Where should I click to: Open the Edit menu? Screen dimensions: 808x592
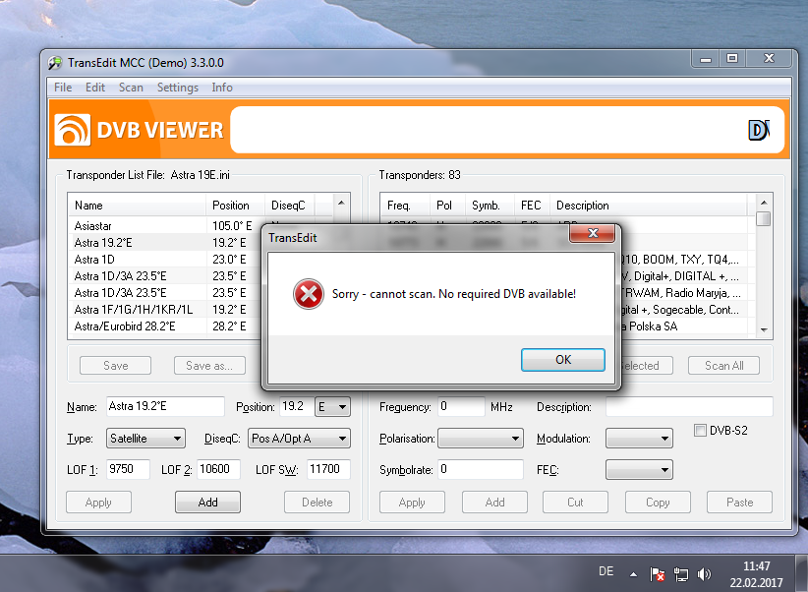(94, 88)
